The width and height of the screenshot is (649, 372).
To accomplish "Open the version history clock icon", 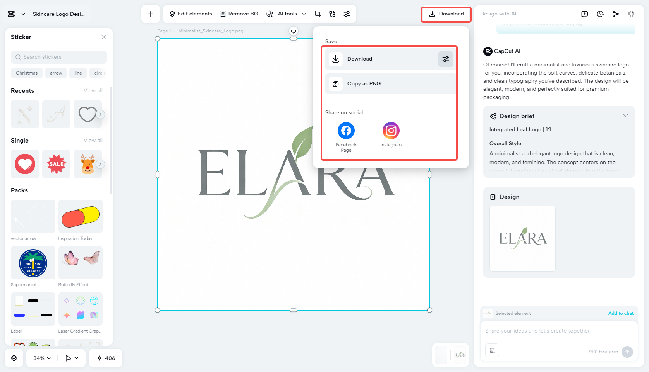I will click(600, 14).
